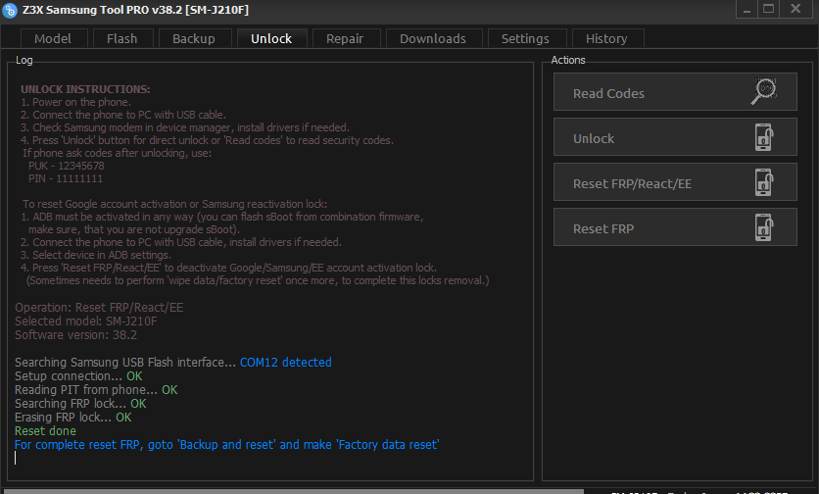Click 'Erasing FRP lock... OK' log line
Viewport: 819px width, 494px height.
(73, 418)
